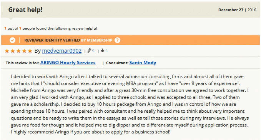Click the "people found the following review helpful" text

tap(60, 28)
